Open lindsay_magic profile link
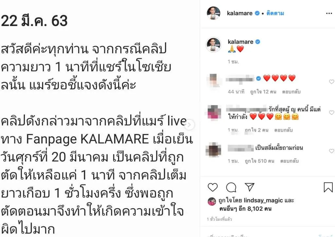Image resolution: width=335 pixels, height=237 pixels. 263,200
